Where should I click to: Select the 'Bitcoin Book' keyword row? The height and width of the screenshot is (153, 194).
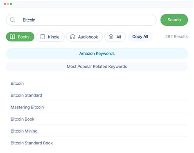click(x=97, y=119)
